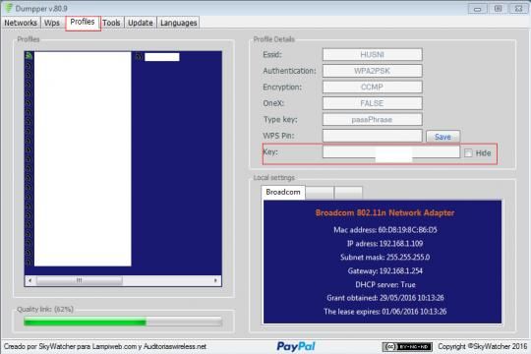Click the Dumpper app icon in title bar
Viewport: 531px width, 354px height.
[x=9, y=8]
